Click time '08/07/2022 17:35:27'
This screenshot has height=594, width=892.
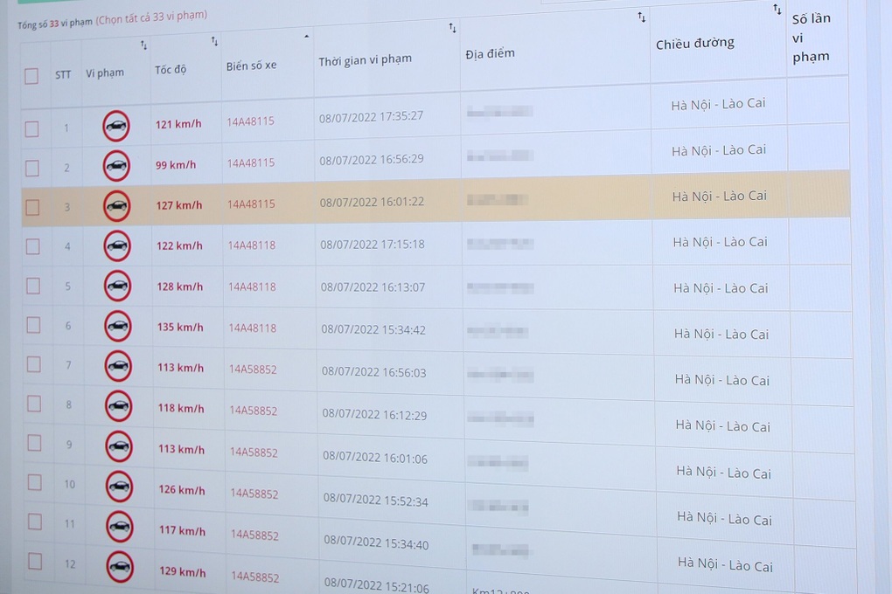(371, 117)
